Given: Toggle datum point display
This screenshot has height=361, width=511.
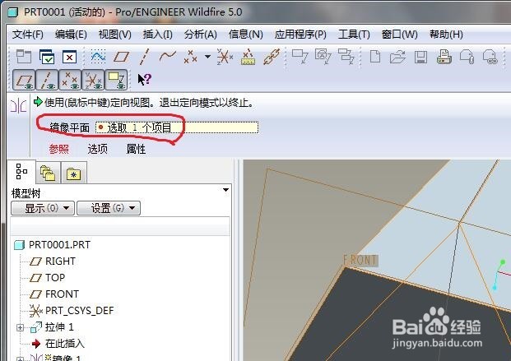Looking at the screenshot, I should click(70, 80).
